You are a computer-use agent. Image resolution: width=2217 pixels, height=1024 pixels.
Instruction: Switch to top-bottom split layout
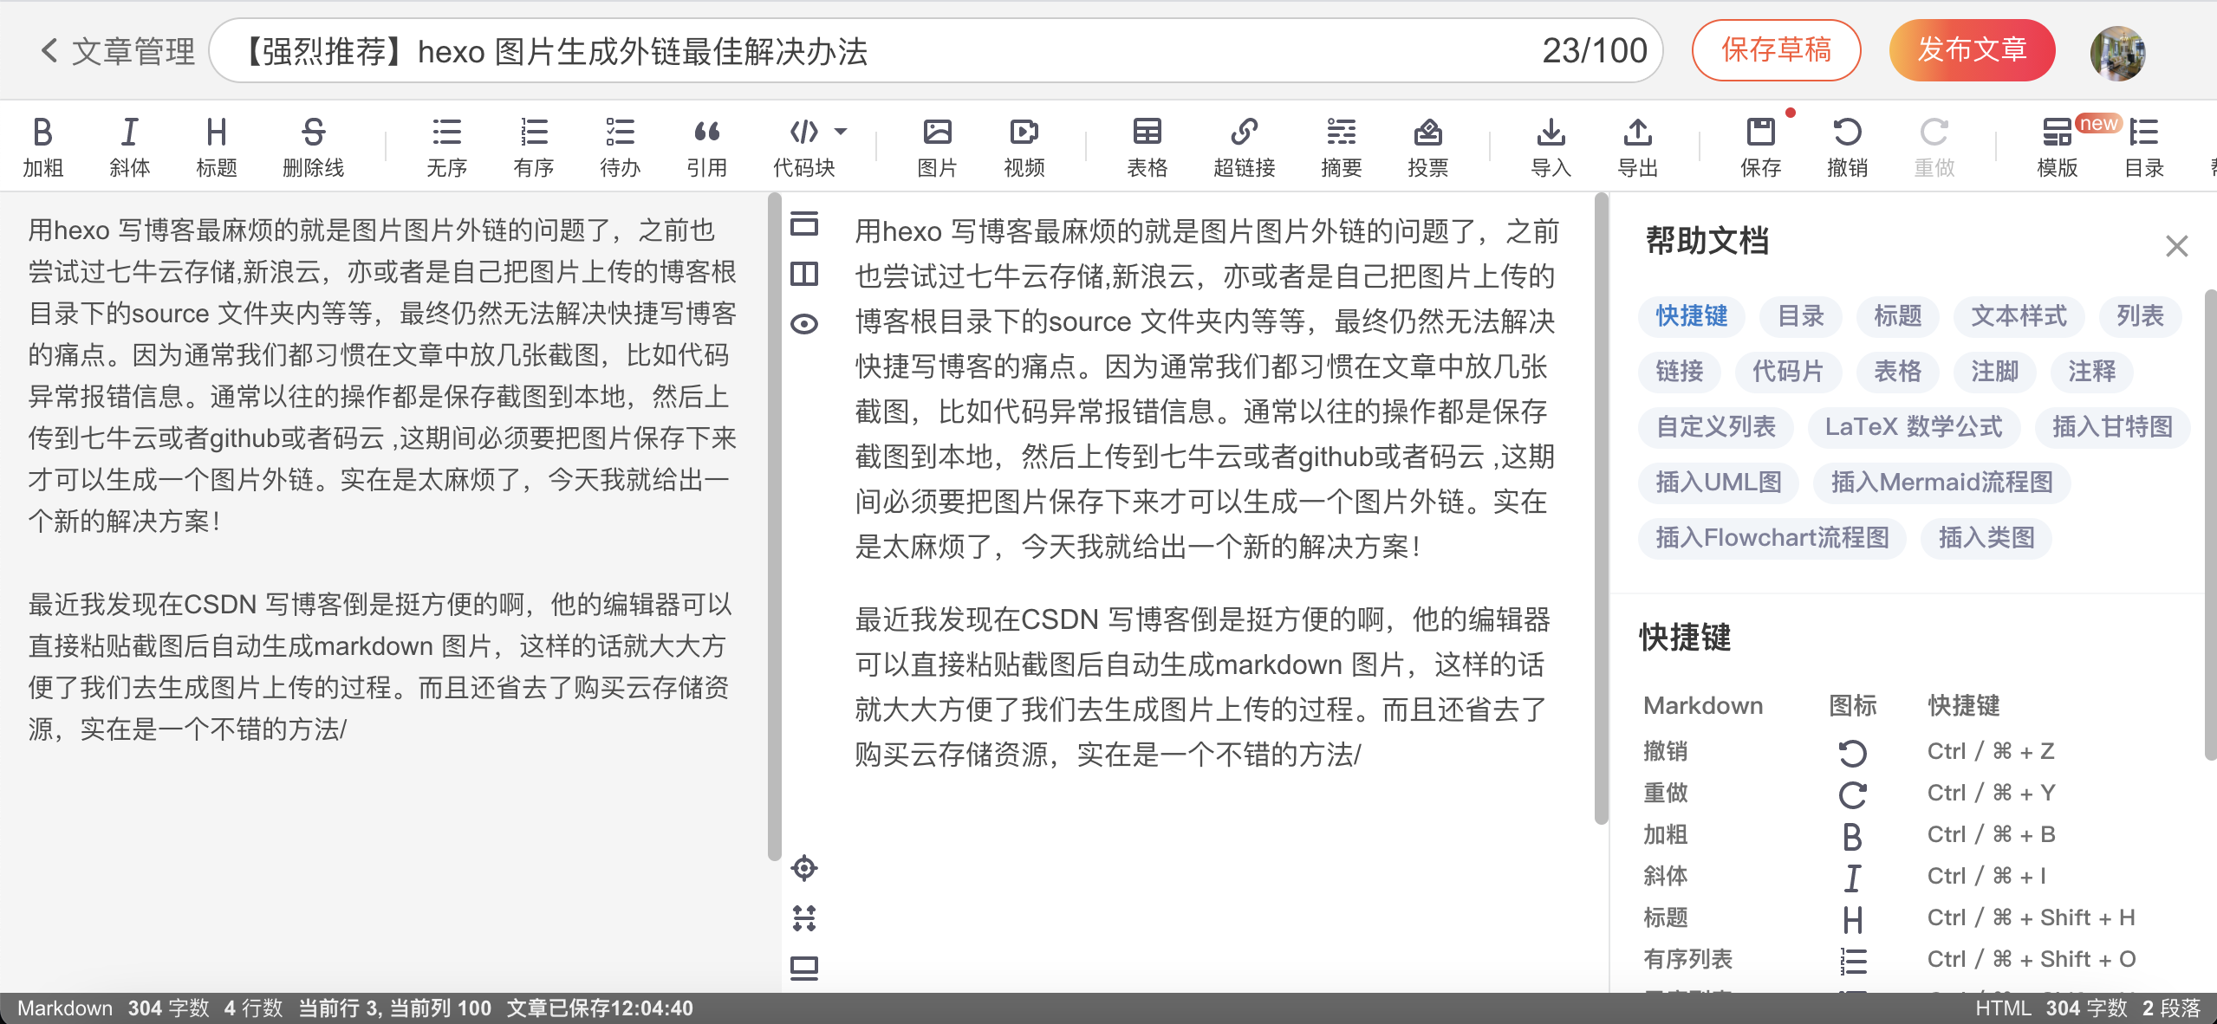pyautogui.click(x=803, y=225)
